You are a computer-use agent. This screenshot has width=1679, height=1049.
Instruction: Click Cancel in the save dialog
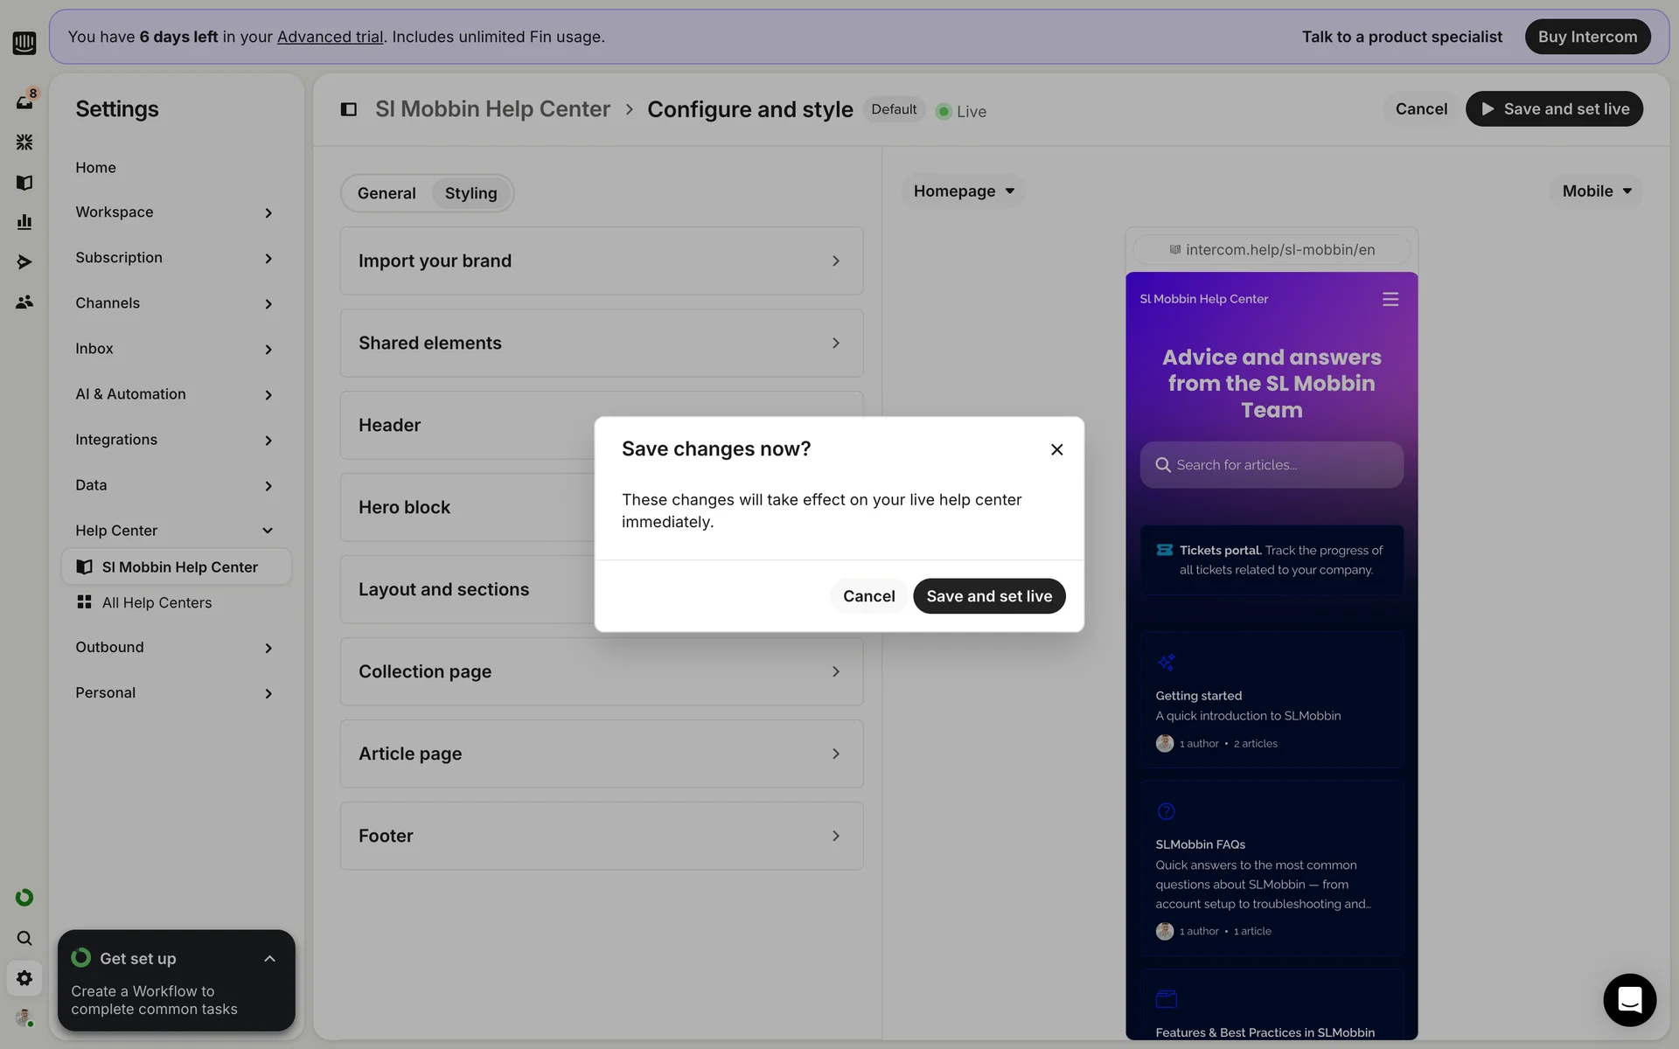(868, 596)
